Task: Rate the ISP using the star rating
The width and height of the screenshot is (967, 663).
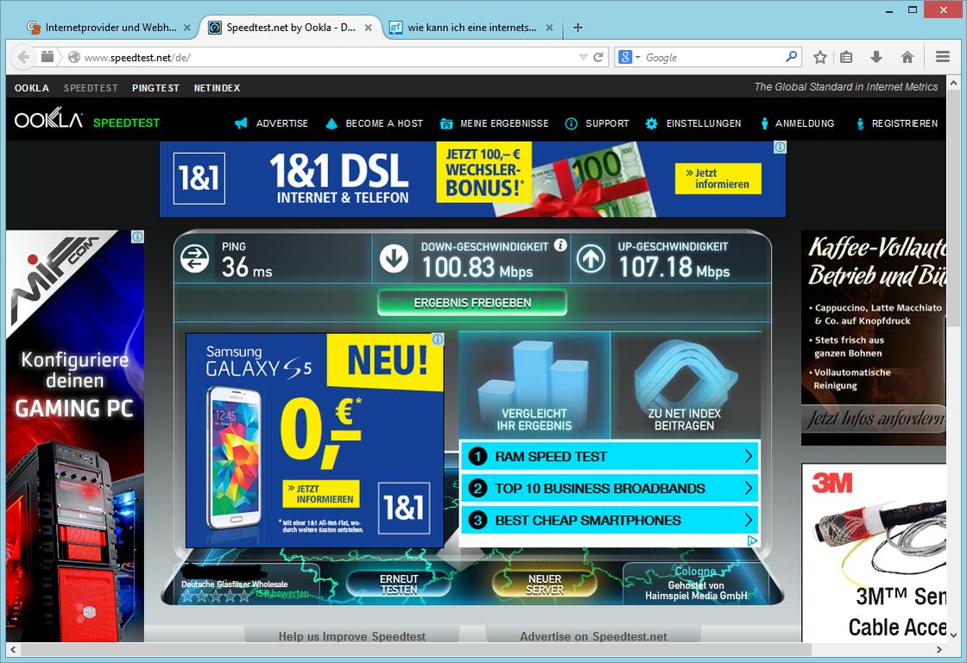Action: tap(216, 596)
